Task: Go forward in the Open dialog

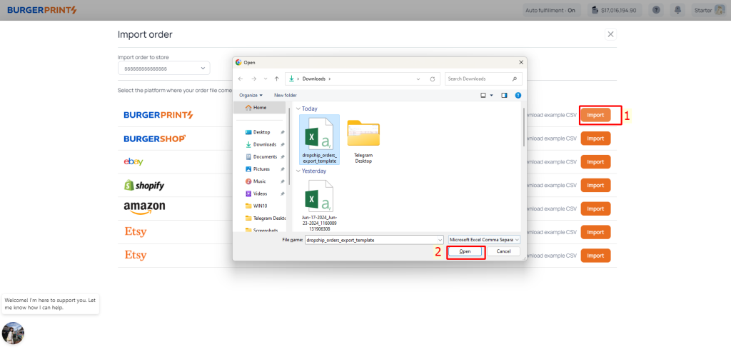Action: [253, 79]
